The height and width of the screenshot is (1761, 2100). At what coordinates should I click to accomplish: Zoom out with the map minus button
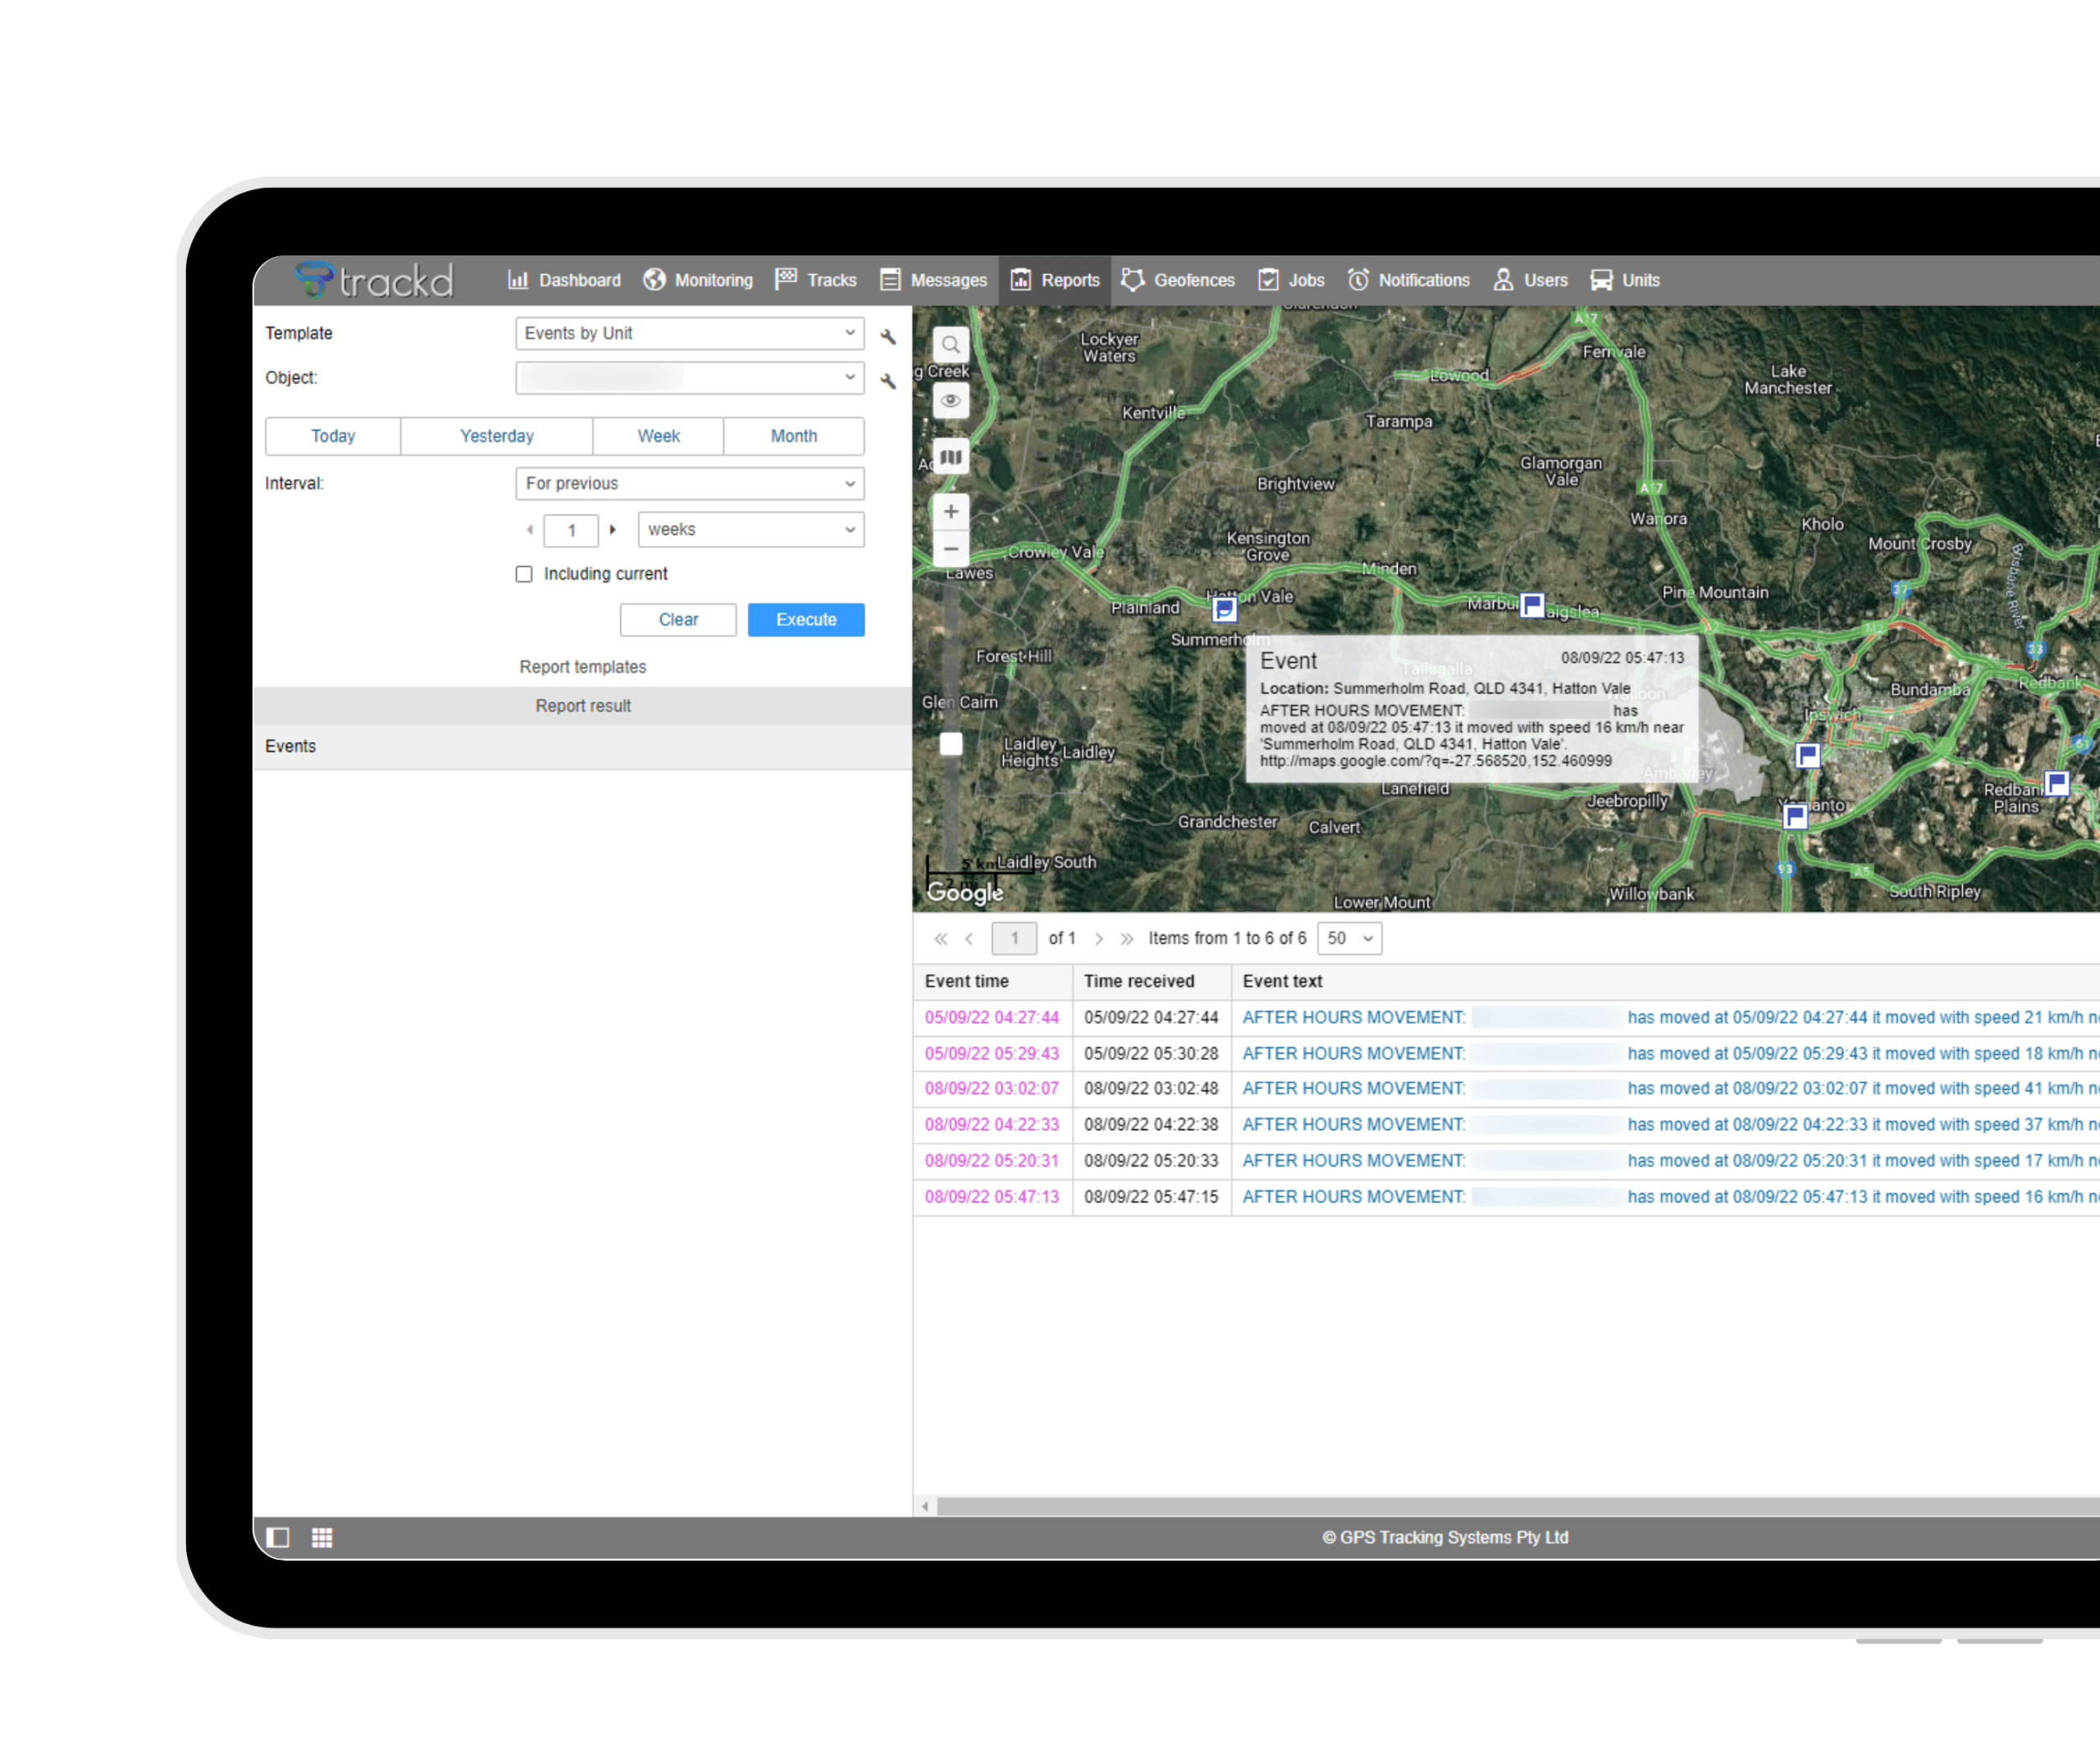coord(950,548)
